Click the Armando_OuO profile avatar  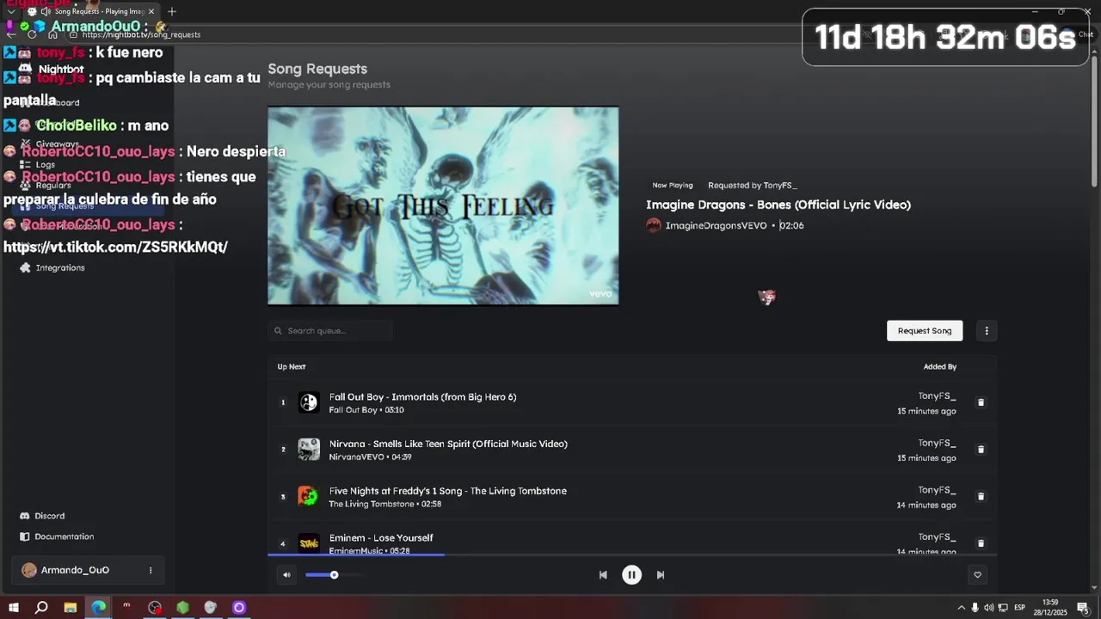pos(29,570)
